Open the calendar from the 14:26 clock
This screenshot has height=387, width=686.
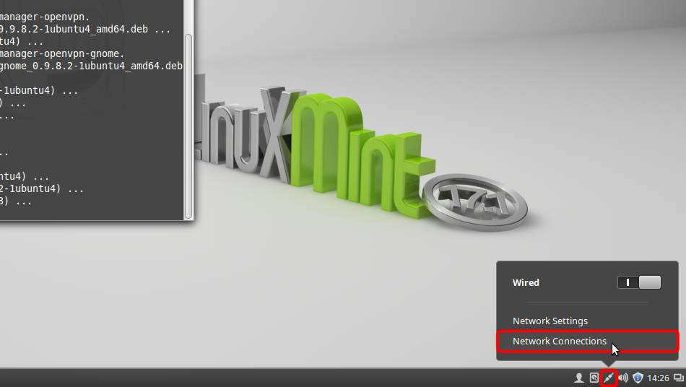tap(658, 378)
